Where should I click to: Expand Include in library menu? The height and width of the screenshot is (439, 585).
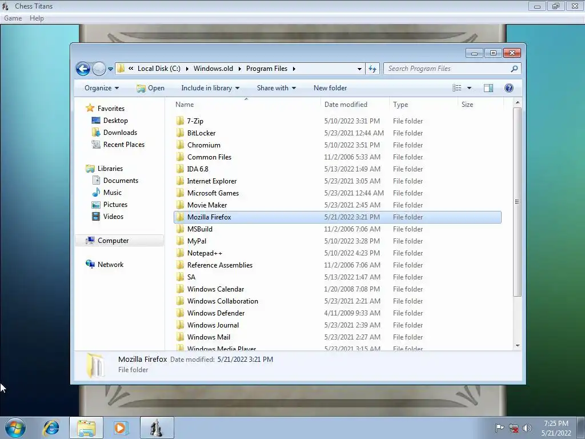click(x=210, y=88)
